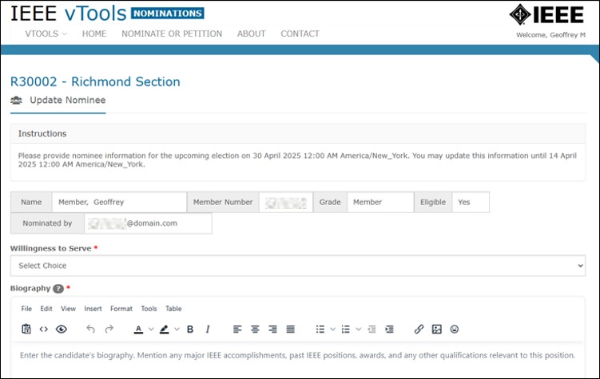Open the editor Insert menu

click(93, 309)
